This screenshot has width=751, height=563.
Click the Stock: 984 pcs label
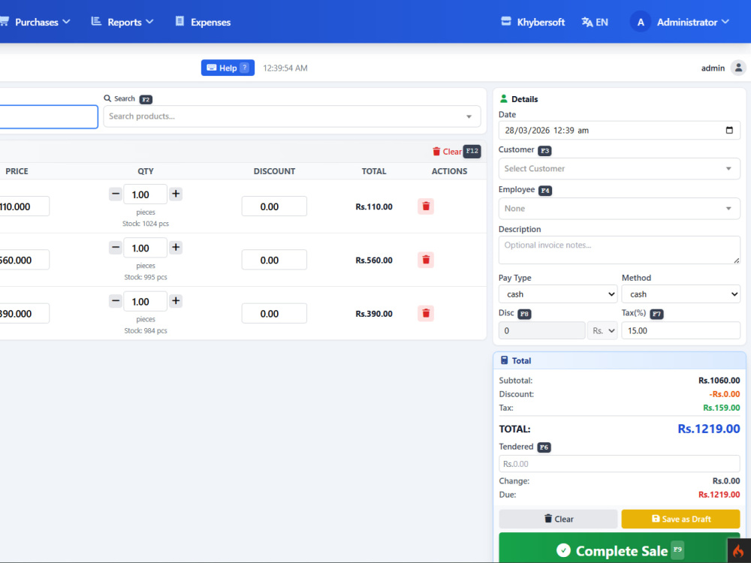[x=146, y=331]
